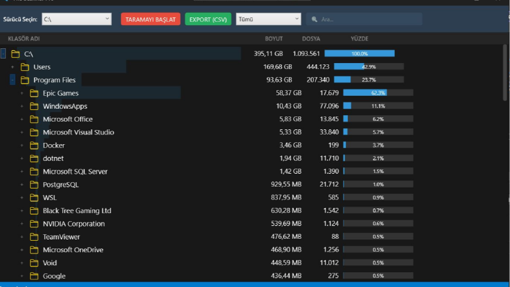Click the 23.7% bar for Program Files
This screenshot has height=287, width=510.
click(x=369, y=80)
